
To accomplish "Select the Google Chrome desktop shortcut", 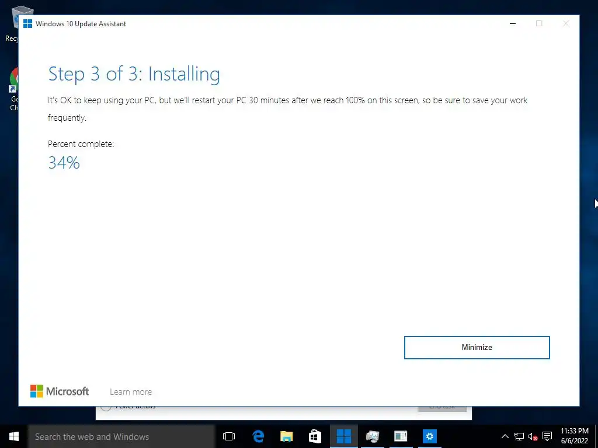I will point(14,89).
